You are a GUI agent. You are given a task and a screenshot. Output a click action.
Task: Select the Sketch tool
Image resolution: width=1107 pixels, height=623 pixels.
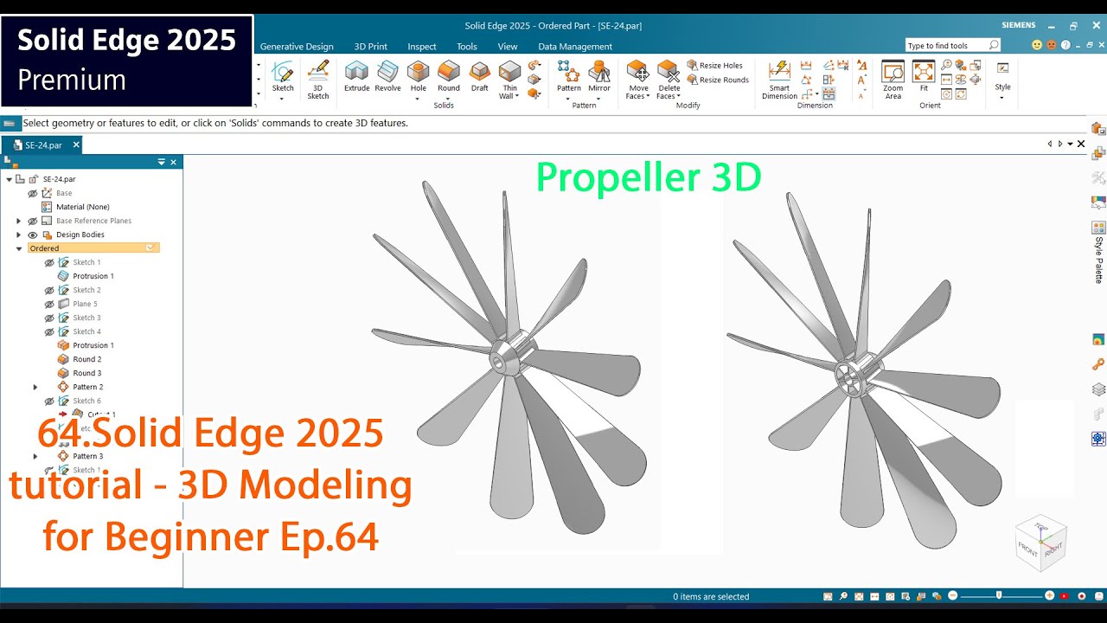[283, 76]
